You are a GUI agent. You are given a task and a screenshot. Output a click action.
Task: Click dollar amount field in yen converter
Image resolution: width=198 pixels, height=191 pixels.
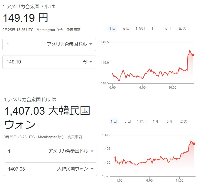point(20,44)
